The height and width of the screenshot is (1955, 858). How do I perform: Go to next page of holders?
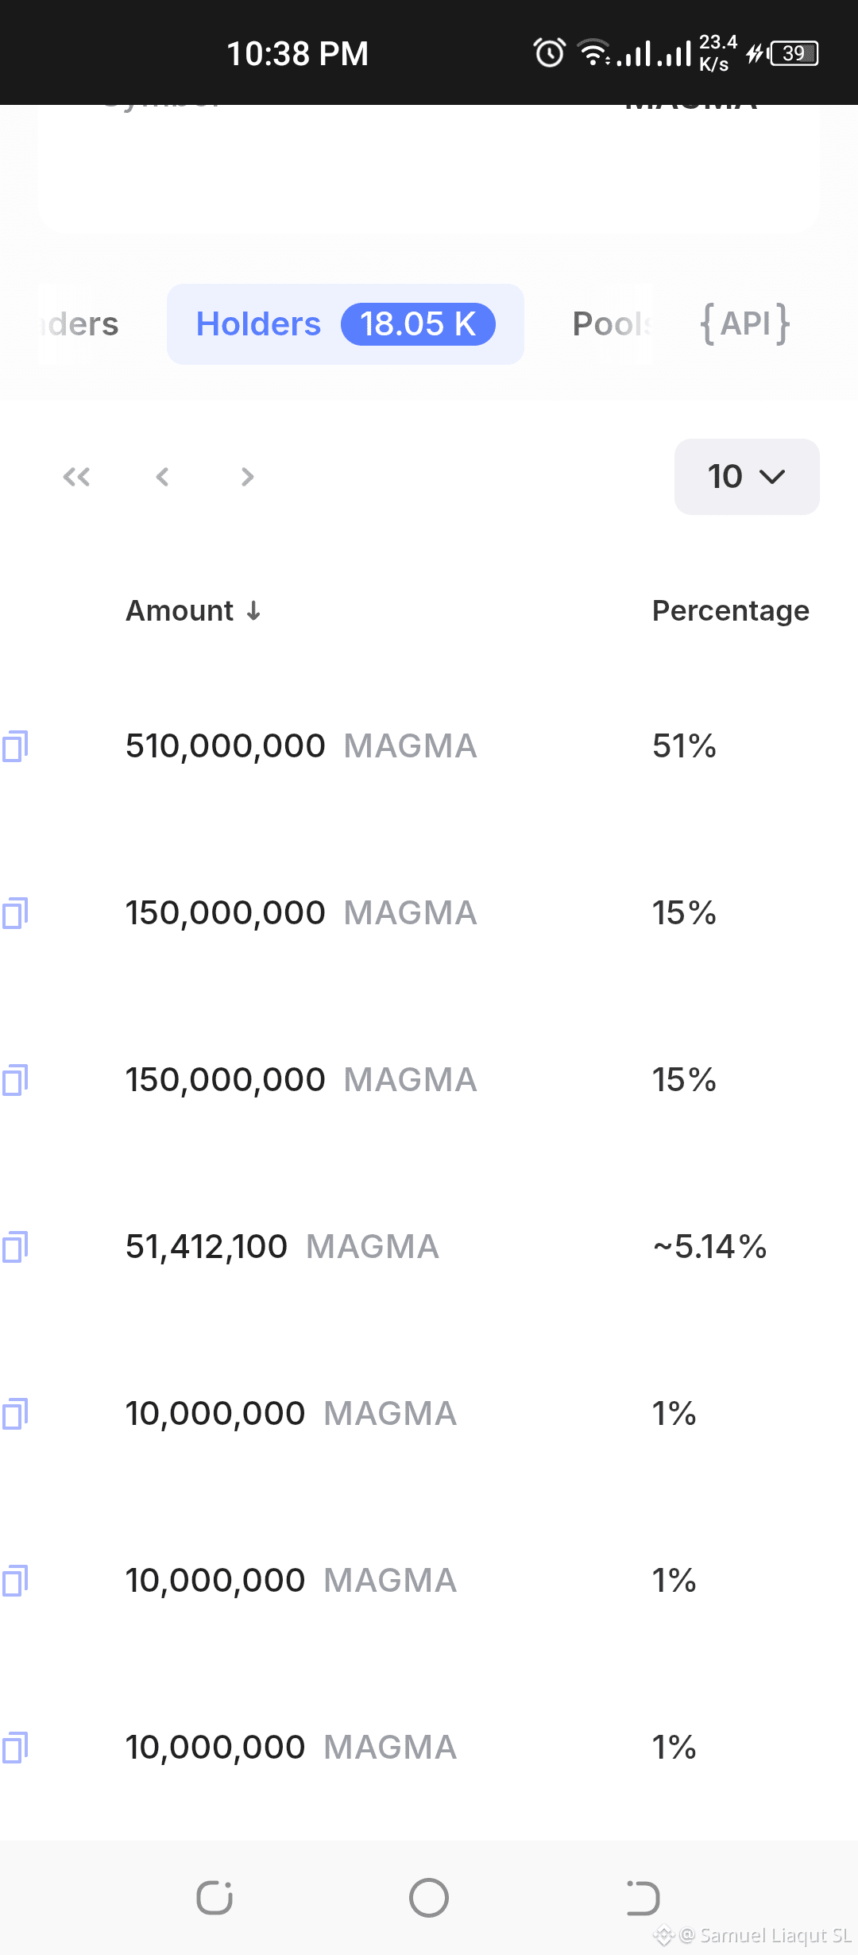pos(248,477)
